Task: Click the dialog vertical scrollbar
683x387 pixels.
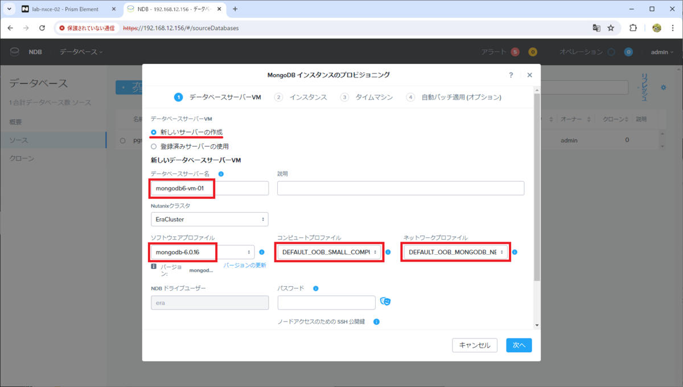Action: (537, 188)
